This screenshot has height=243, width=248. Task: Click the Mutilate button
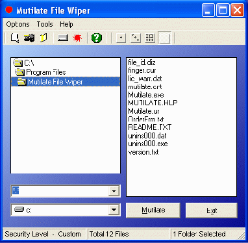153,210
